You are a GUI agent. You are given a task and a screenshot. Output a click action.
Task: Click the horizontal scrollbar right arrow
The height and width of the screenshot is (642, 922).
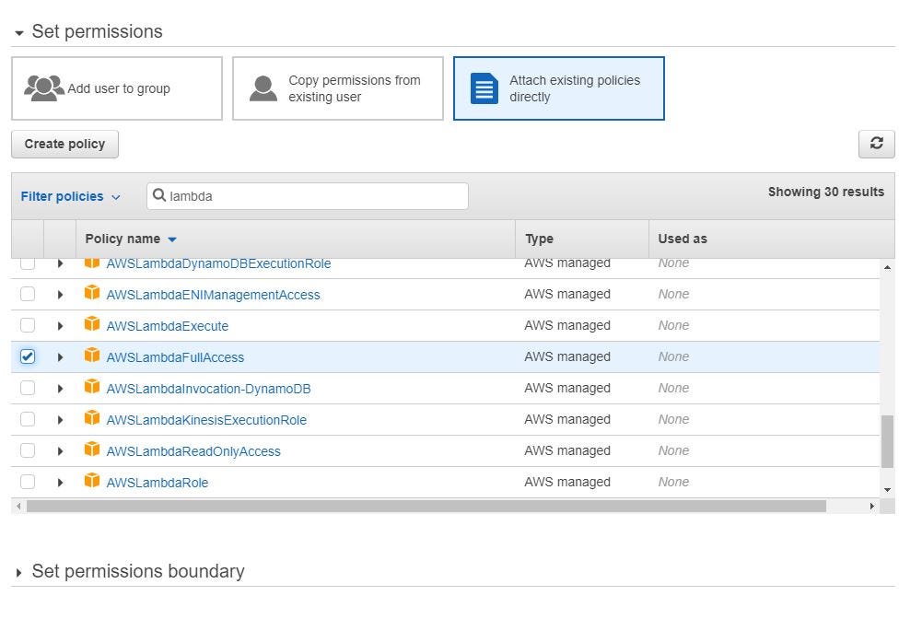pos(872,507)
